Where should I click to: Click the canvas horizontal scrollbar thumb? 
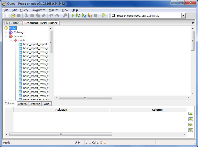coord(85,97)
